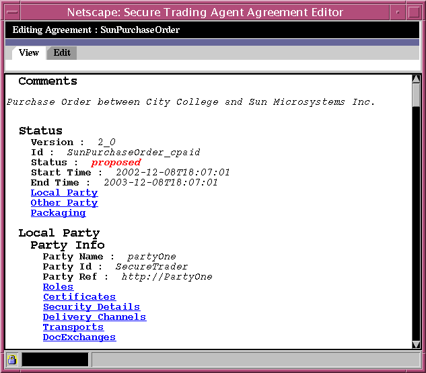Switch to the Edit tab

click(x=62, y=52)
